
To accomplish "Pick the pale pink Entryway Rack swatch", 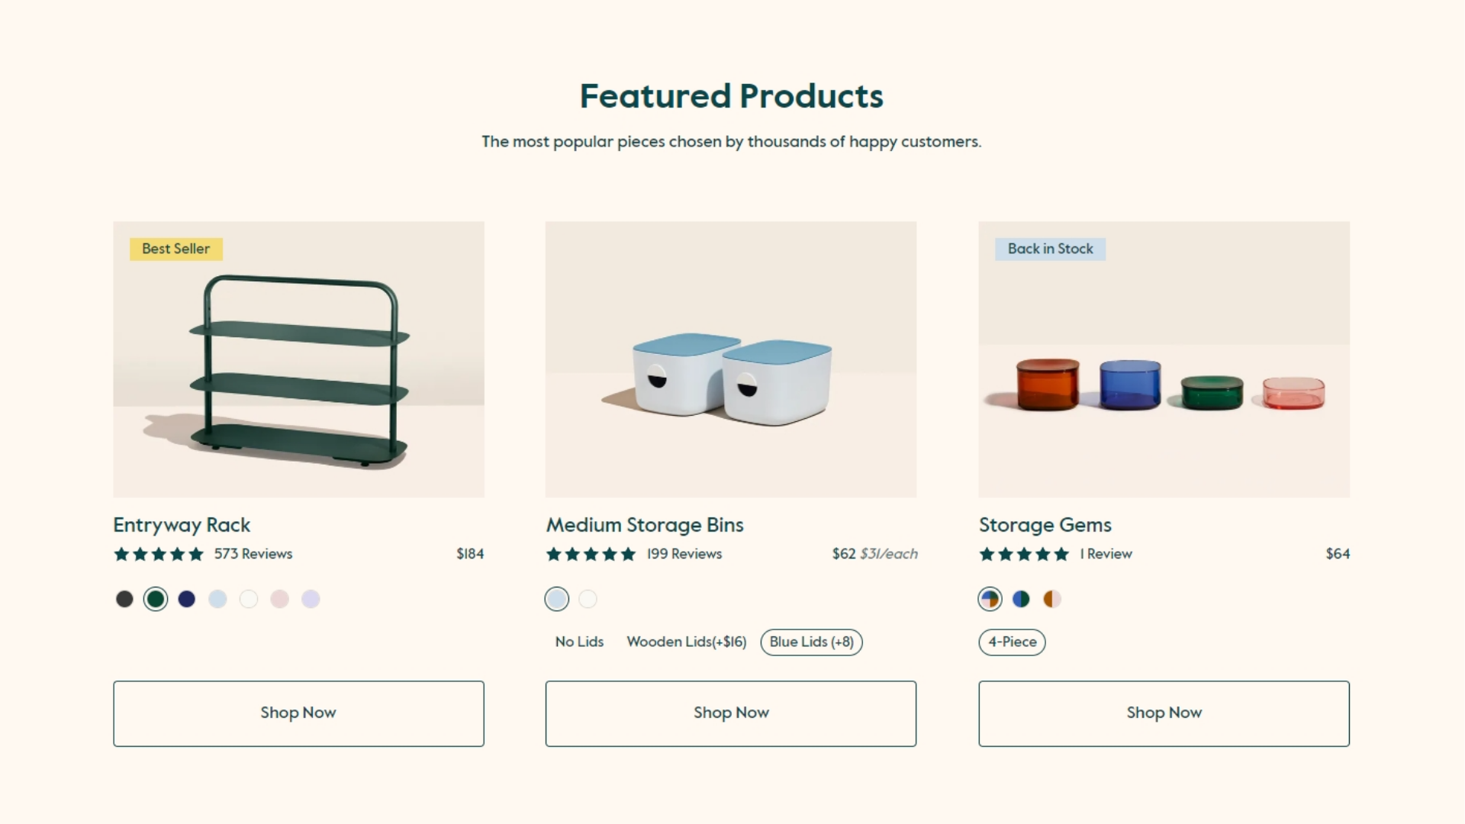I will coord(280,600).
